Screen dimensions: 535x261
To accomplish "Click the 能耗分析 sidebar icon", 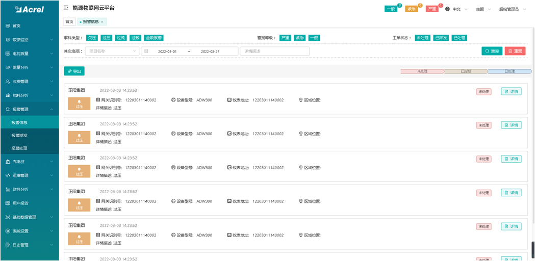I will click(8, 95).
